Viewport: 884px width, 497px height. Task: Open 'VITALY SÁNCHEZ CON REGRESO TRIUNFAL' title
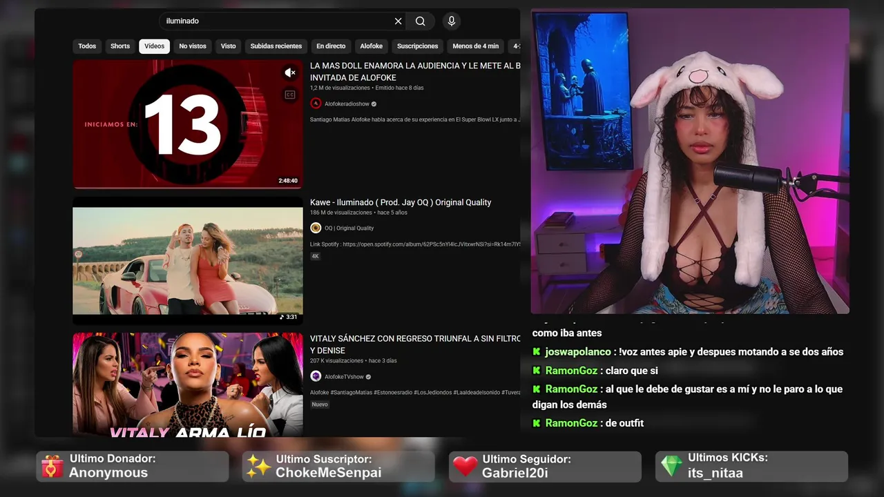[x=415, y=344]
